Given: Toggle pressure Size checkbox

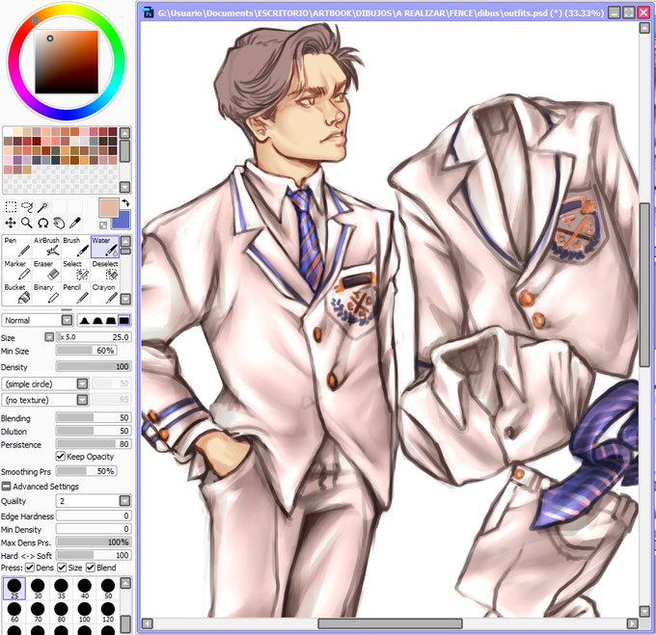Looking at the screenshot, I should click(62, 568).
